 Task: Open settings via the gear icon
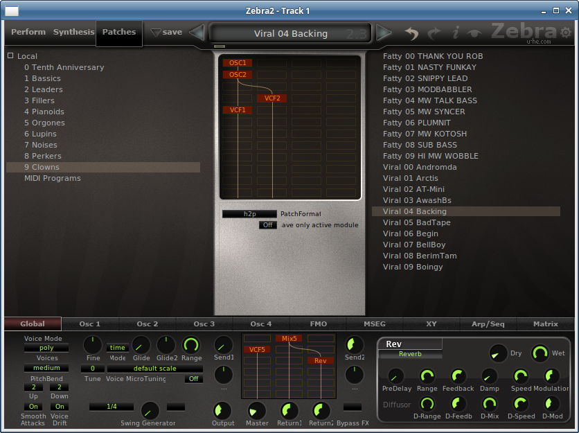click(565, 33)
